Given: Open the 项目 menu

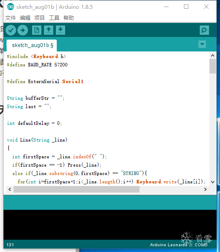Looking at the screenshot, I should (40, 18).
